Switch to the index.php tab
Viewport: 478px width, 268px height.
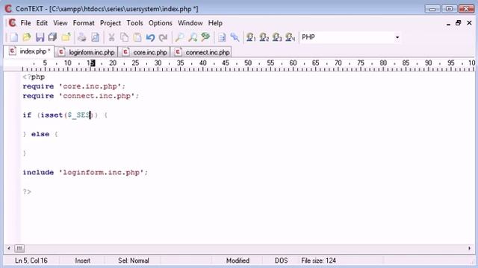click(x=30, y=51)
